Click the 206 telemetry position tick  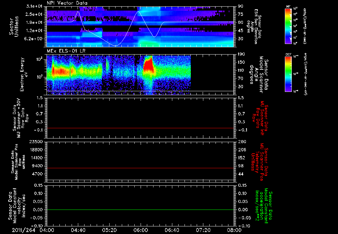[241, 150]
